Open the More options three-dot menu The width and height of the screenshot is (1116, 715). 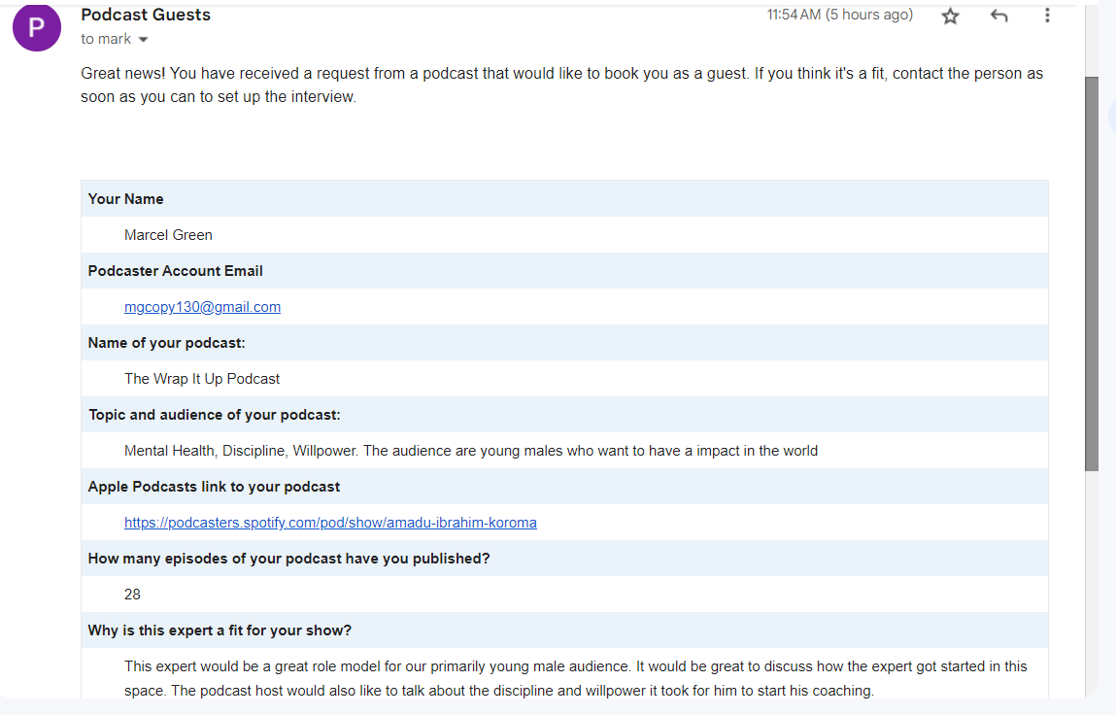pos(1047,16)
